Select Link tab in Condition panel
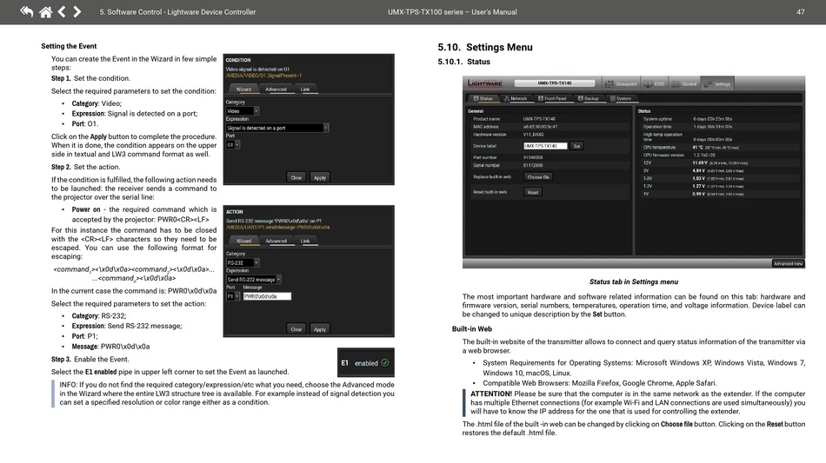 click(x=305, y=89)
